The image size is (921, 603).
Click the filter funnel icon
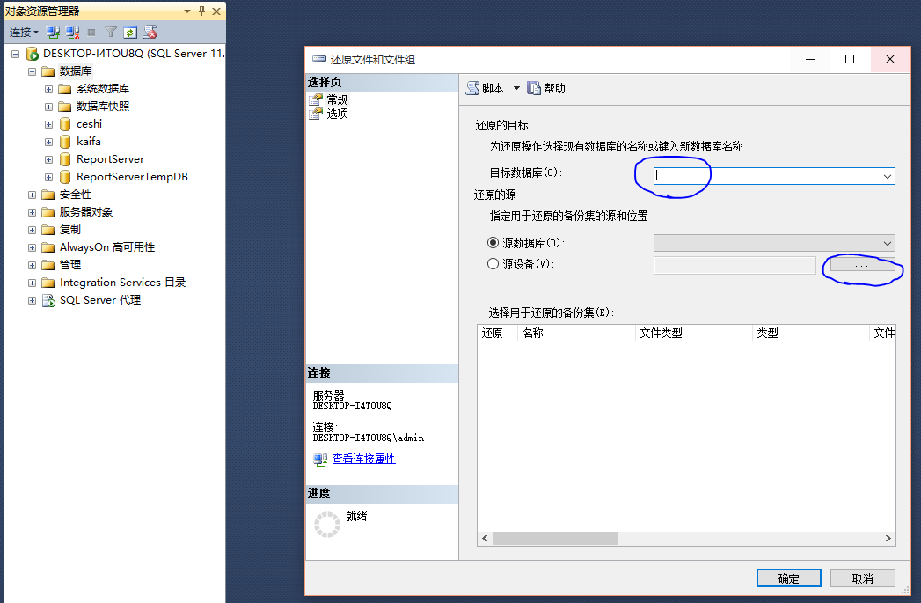[x=111, y=33]
